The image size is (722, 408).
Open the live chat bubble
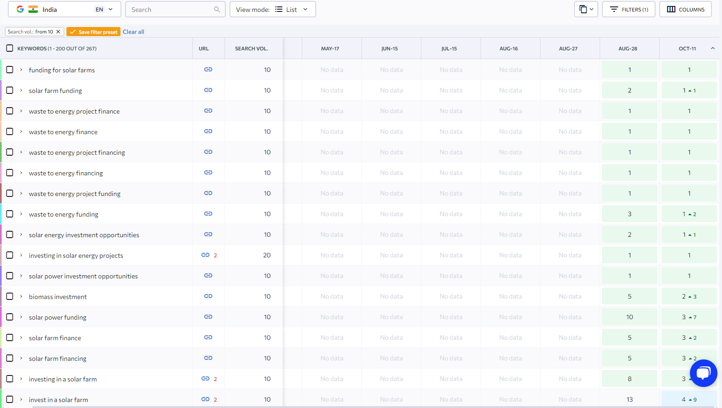pos(703,373)
